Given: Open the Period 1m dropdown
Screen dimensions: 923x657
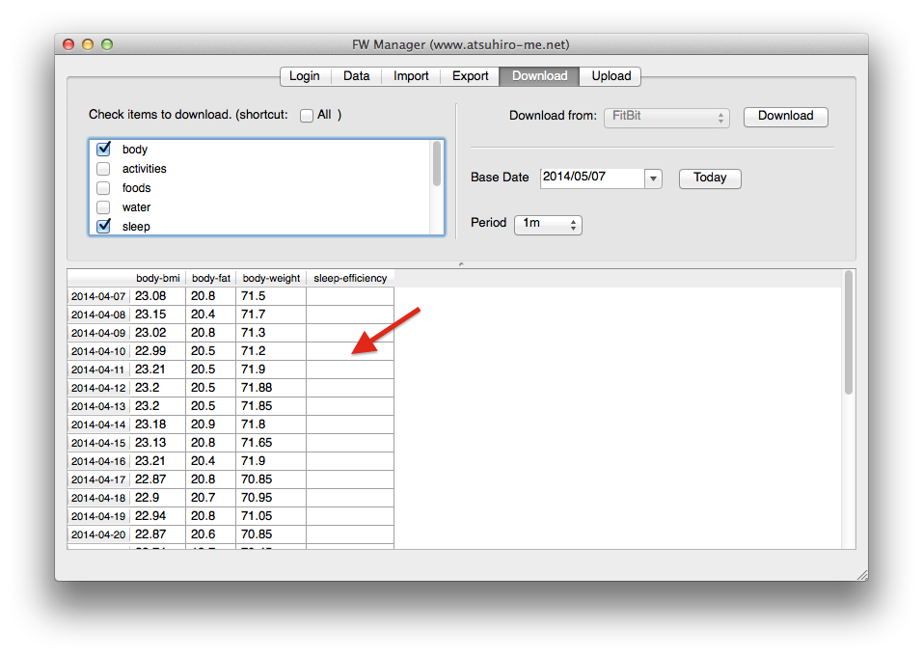Looking at the screenshot, I should click(x=548, y=224).
